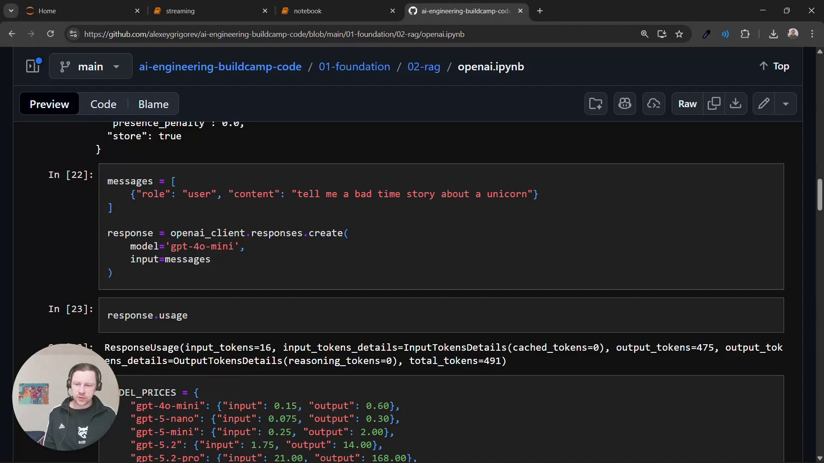Edit this file with pencil icon

764,104
